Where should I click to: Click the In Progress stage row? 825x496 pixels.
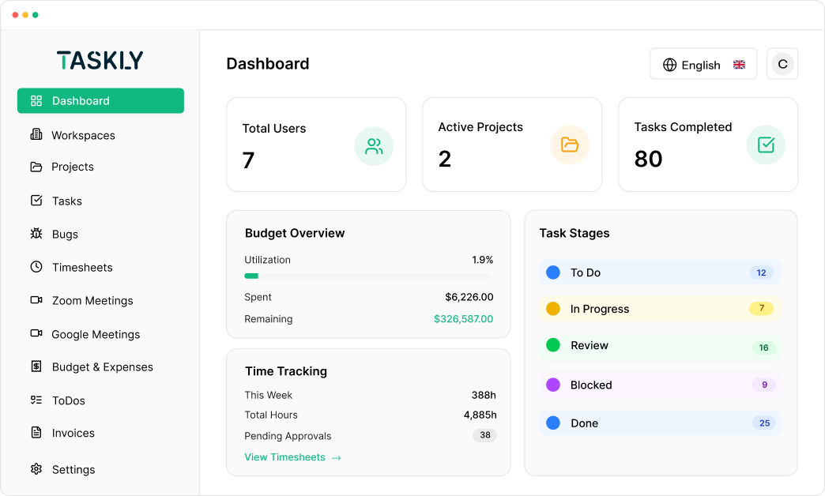(x=661, y=309)
